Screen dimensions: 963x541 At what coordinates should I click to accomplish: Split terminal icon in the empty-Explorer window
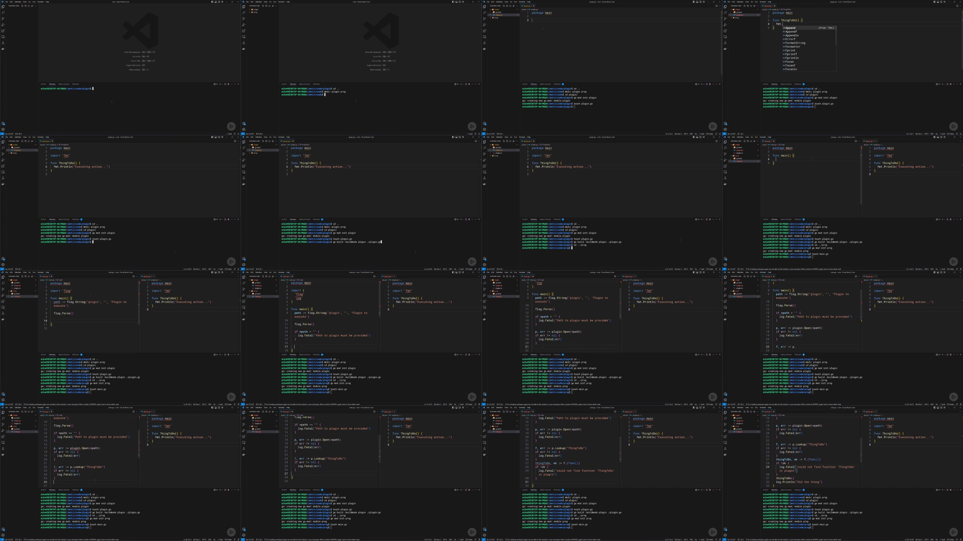pyautogui.click(x=225, y=84)
